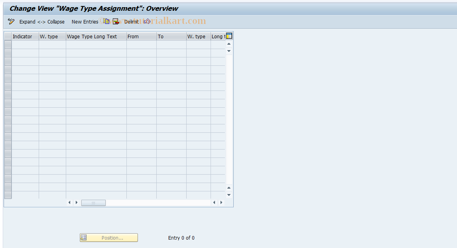Click the select-all corner box of table
The height and width of the screenshot is (248, 457).
(x=8, y=36)
